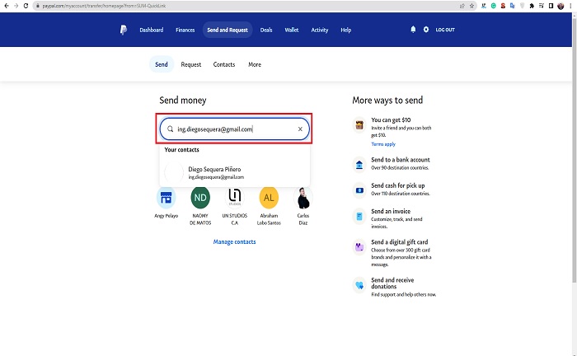Open the Wallet menu item
The height and width of the screenshot is (356, 577).
[x=292, y=30]
